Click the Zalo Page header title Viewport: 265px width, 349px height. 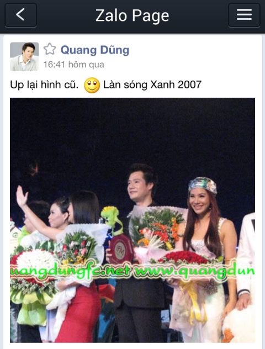coord(132,15)
